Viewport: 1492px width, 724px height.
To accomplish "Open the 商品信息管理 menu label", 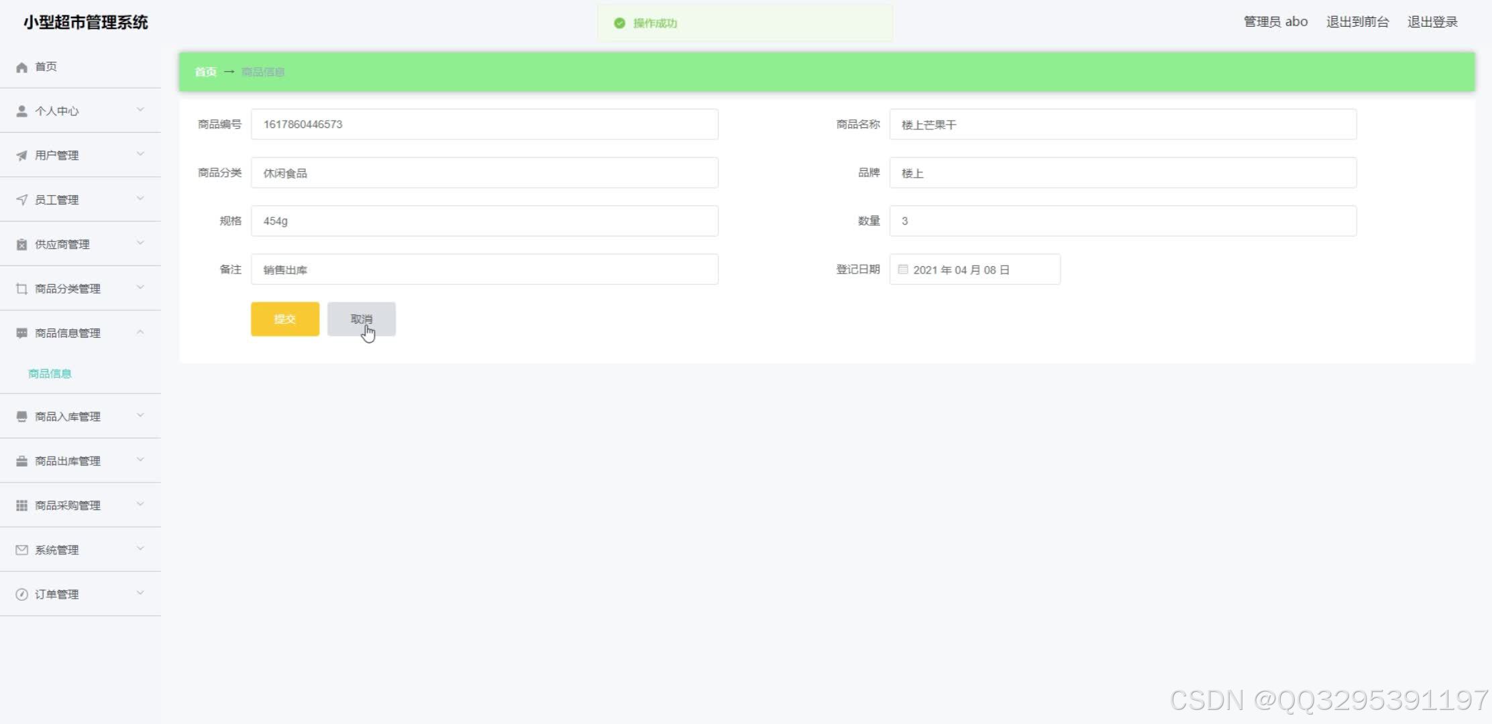I will pos(68,333).
